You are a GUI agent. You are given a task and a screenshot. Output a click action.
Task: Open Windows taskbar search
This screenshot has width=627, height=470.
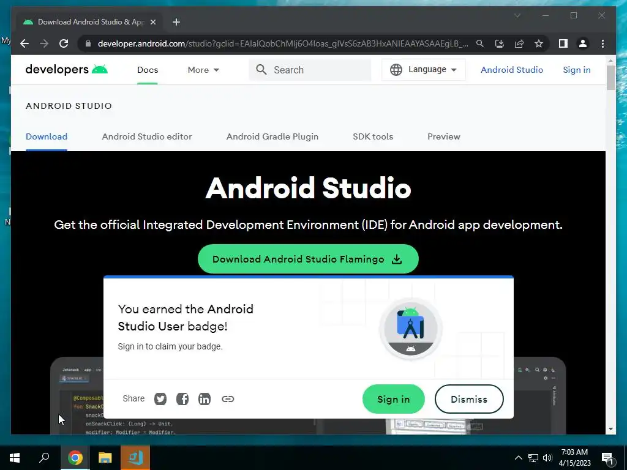[44, 458]
